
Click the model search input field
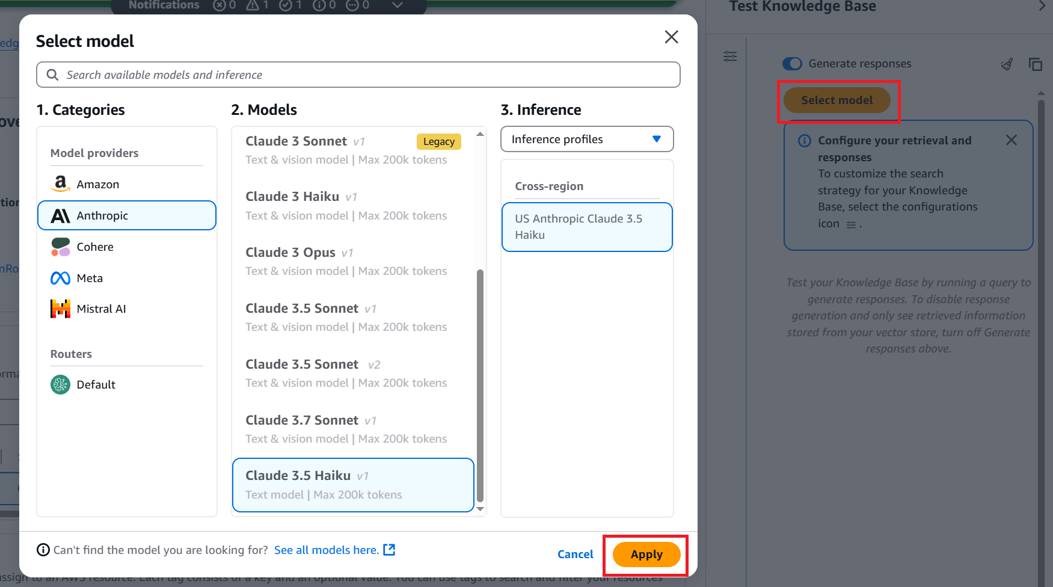click(x=358, y=75)
